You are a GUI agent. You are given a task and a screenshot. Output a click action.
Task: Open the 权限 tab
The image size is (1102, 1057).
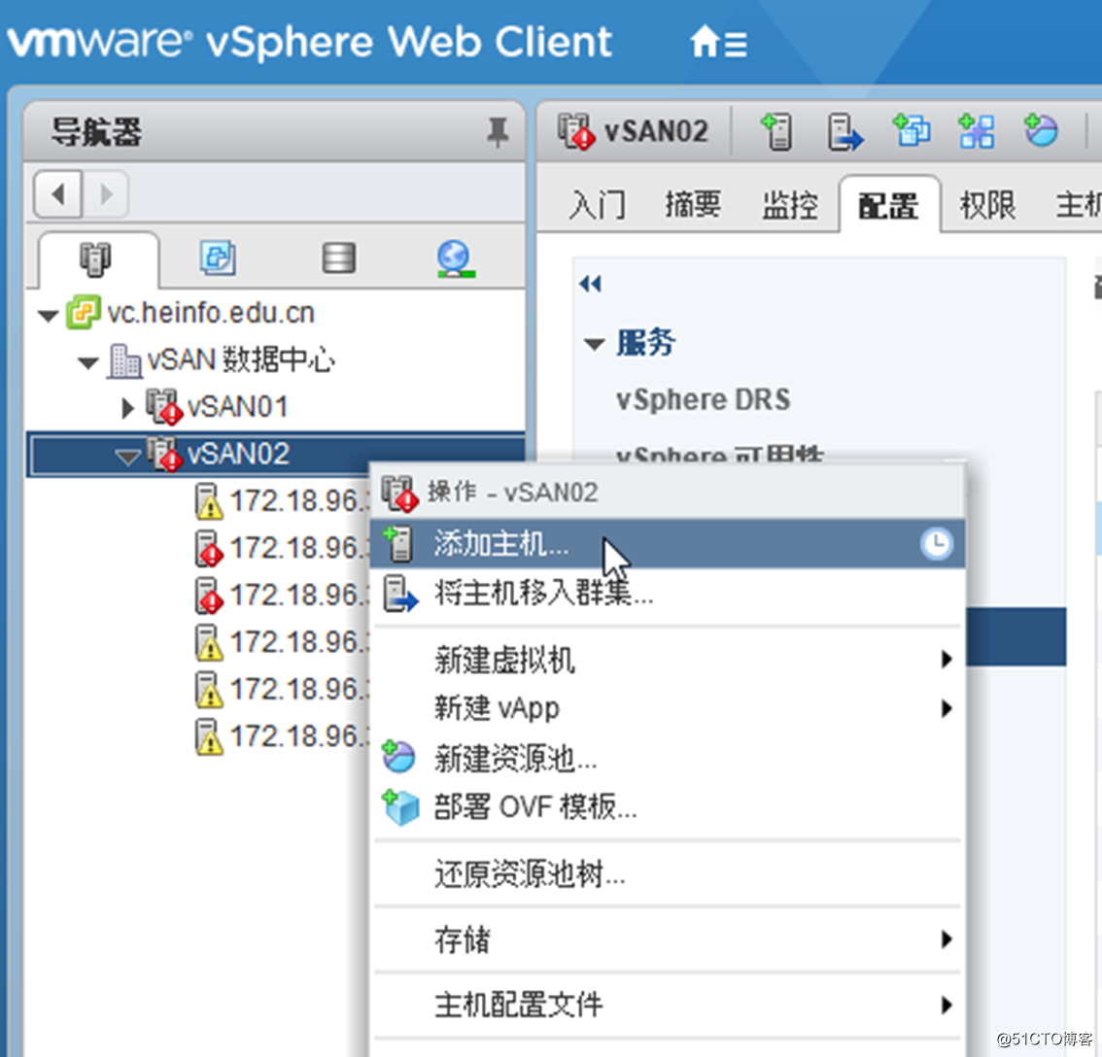987,205
